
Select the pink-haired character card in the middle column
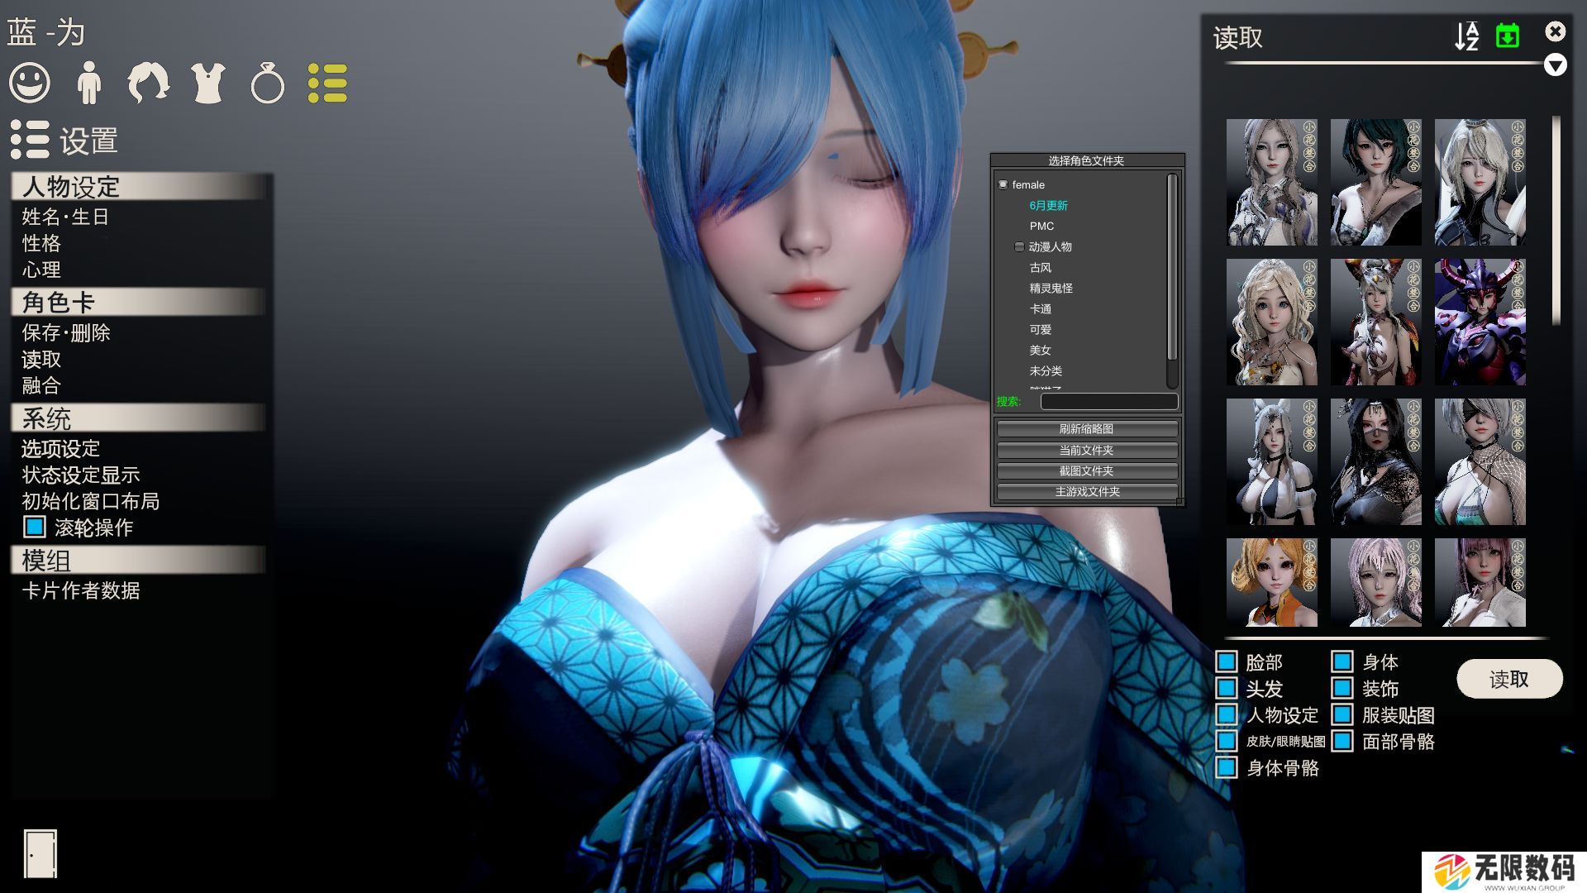[1376, 582]
